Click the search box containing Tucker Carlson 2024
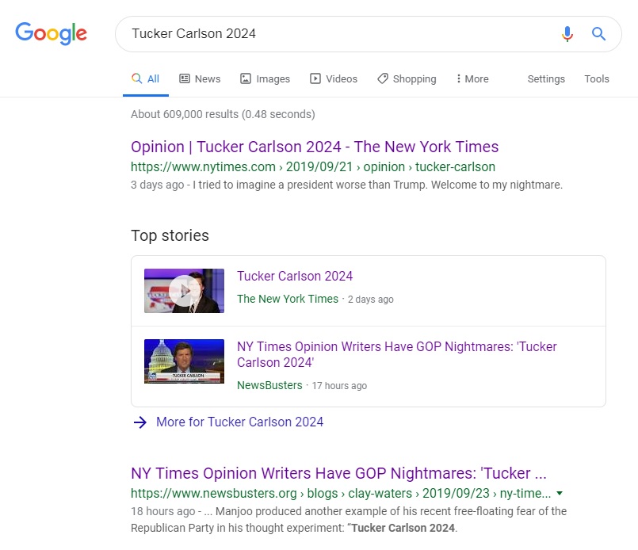Image resolution: width=638 pixels, height=550 pixels. [x=369, y=34]
